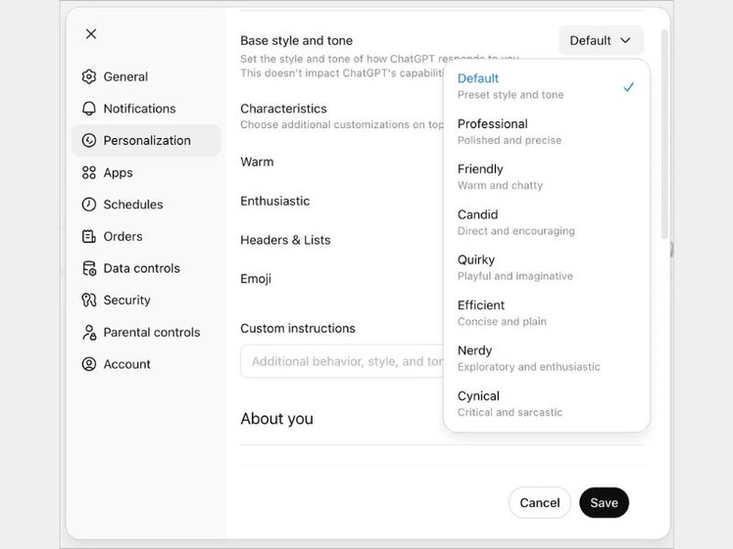The height and width of the screenshot is (549, 733).
Task: Click the Security keys icon
Action: pos(89,300)
